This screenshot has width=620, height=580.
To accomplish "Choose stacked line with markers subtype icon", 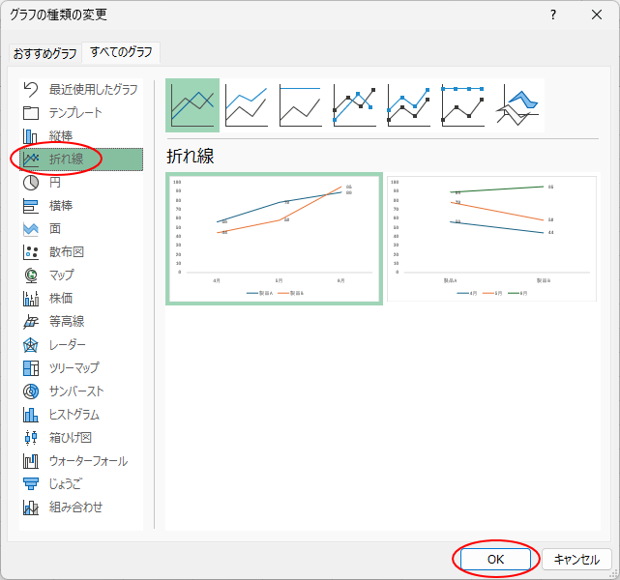I will click(409, 105).
